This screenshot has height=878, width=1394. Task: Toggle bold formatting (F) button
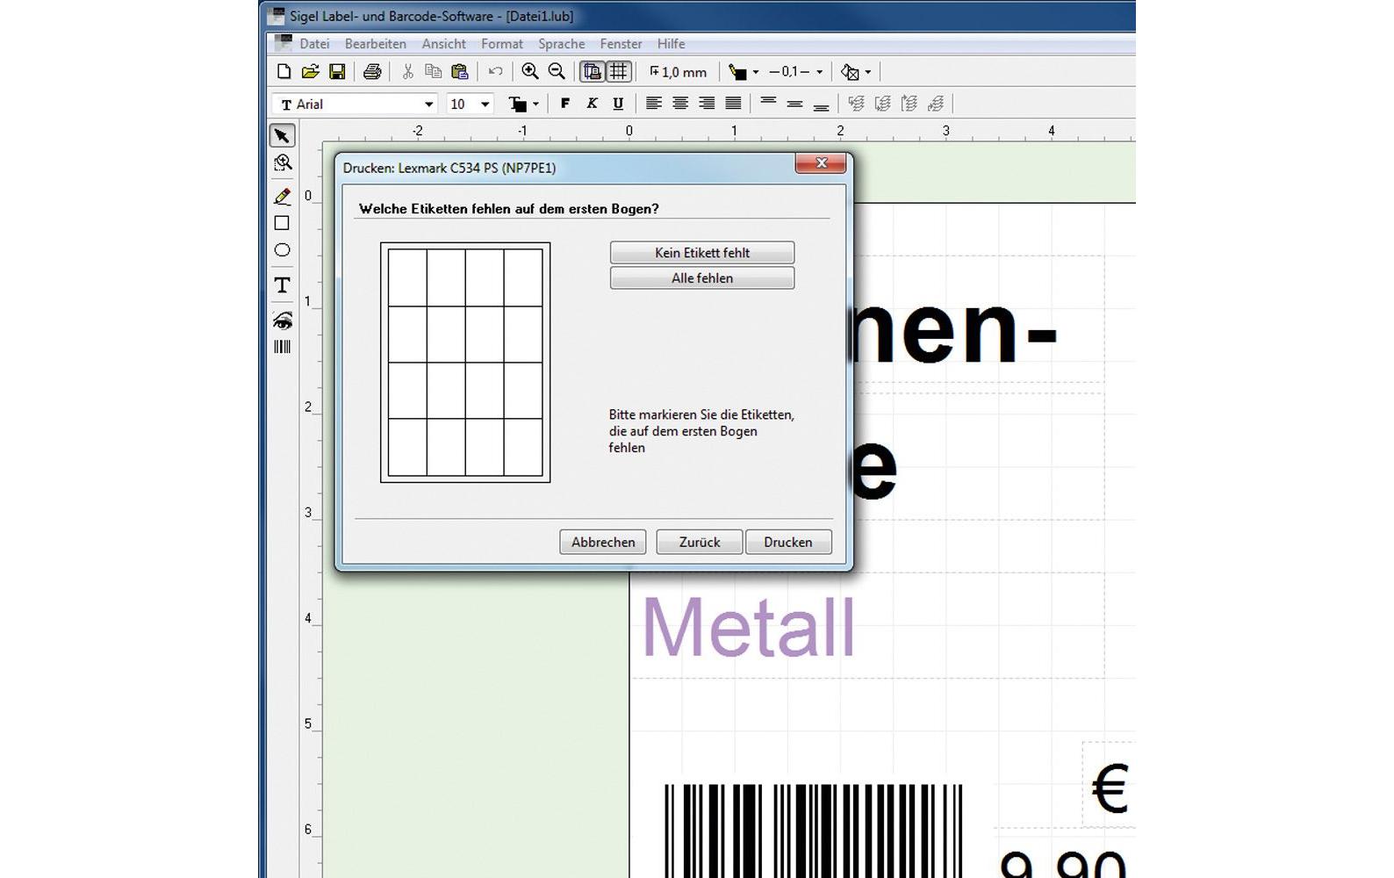(x=565, y=104)
